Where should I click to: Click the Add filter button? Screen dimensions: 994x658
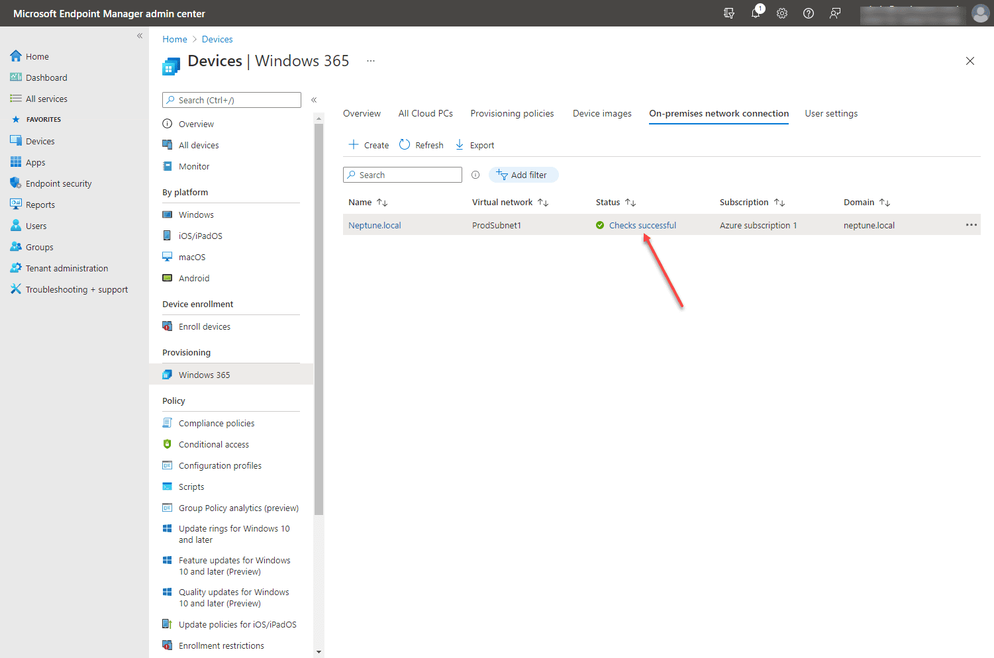[x=523, y=175]
